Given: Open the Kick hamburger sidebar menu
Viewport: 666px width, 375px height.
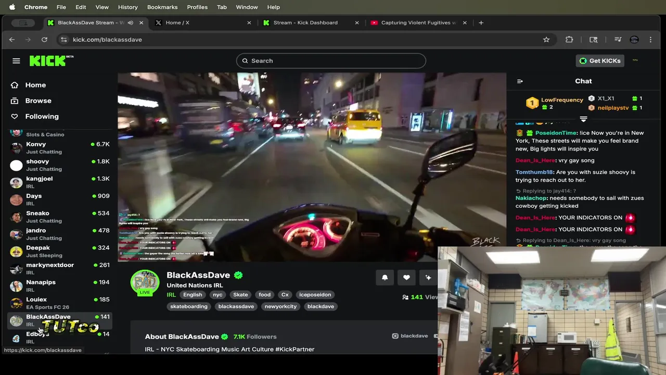Looking at the screenshot, I should pyautogui.click(x=16, y=61).
